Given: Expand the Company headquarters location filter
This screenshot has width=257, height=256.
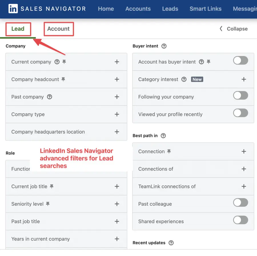Looking at the screenshot, I should 117,132.
